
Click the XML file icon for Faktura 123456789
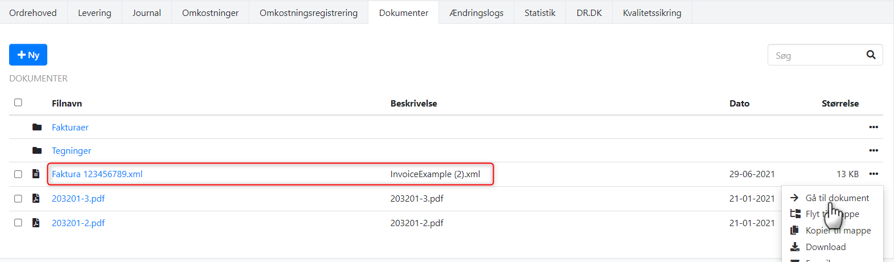(36, 174)
